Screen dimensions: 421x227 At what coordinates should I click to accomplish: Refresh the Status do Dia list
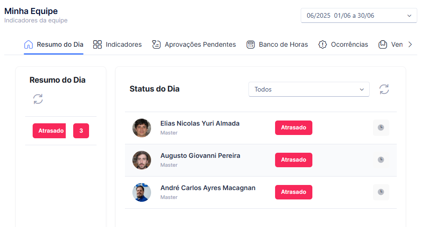tap(384, 89)
